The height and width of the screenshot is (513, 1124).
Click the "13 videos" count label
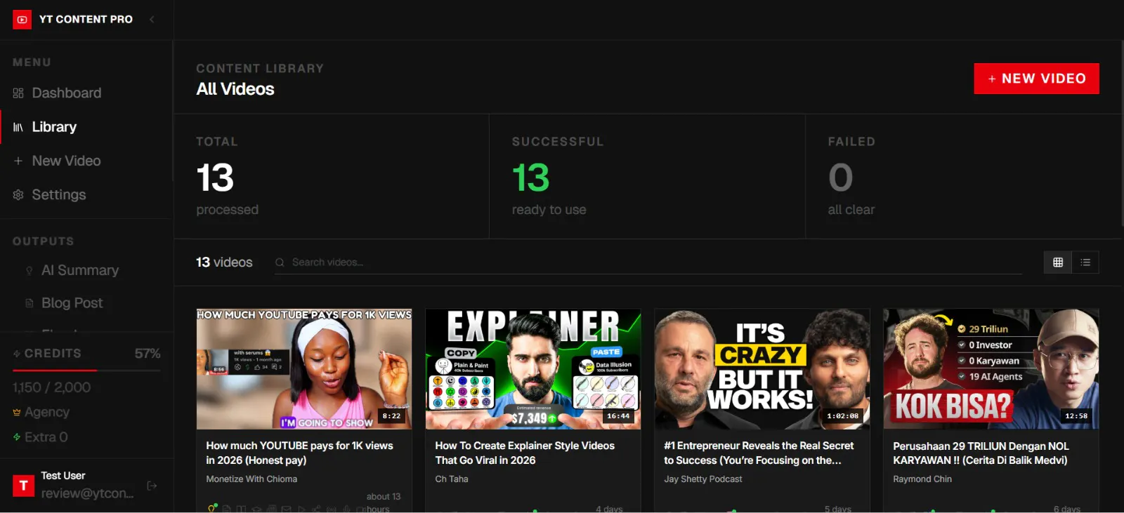click(x=224, y=262)
